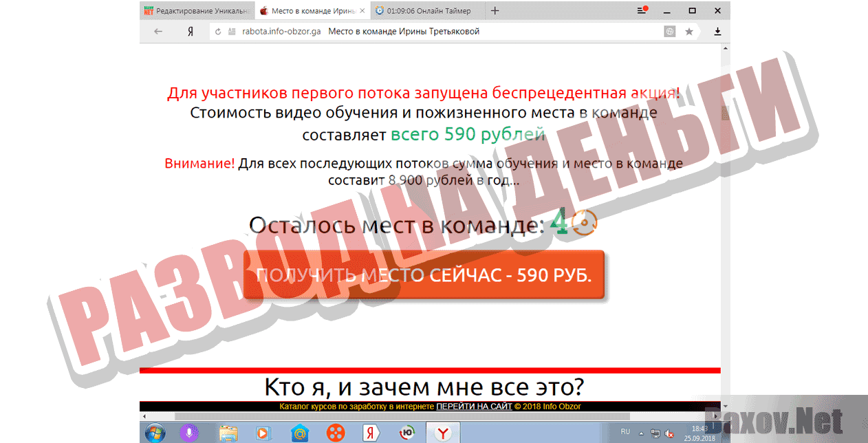Add the page to bookmarks via star icon

click(688, 31)
